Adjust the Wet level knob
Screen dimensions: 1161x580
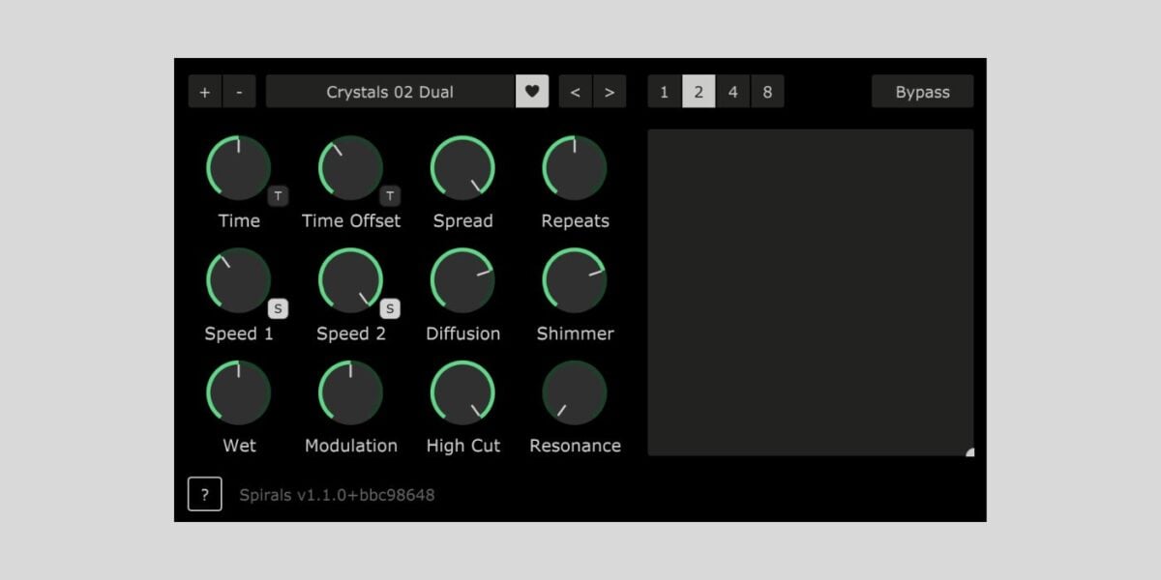pyautogui.click(x=238, y=392)
